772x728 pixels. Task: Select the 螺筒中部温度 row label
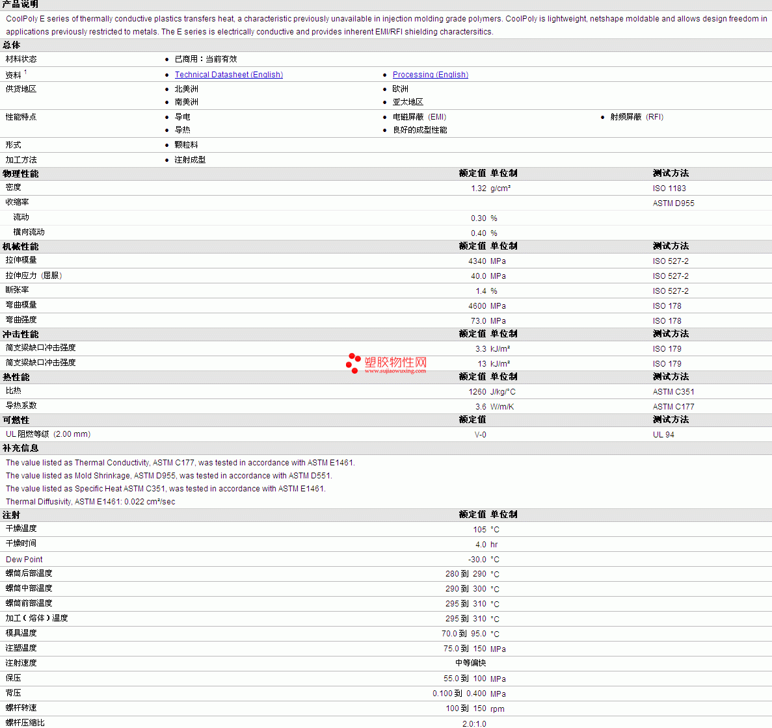[x=29, y=588]
